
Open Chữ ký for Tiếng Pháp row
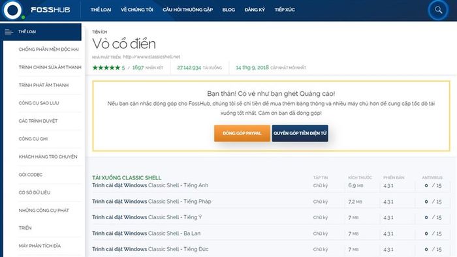(321, 202)
